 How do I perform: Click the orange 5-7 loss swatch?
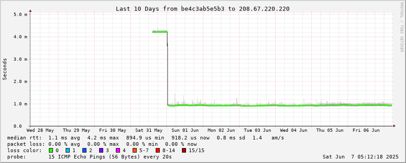[134, 150]
